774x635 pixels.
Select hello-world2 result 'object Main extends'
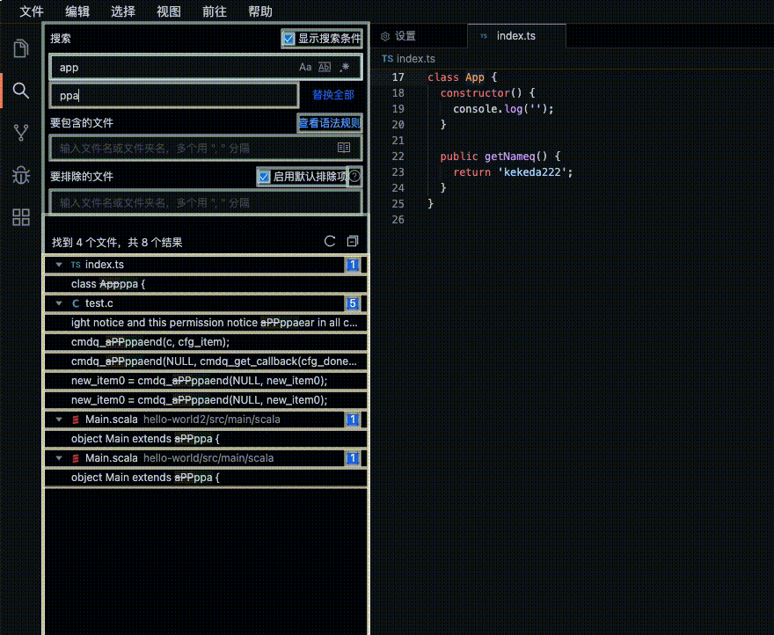click(206, 439)
